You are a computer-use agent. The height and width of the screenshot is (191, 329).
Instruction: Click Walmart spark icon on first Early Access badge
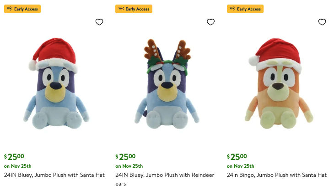9,9
